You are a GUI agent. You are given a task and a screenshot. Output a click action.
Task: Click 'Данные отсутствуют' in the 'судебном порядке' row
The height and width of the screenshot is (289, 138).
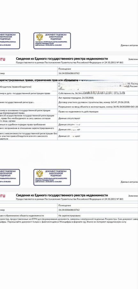(69, 125)
